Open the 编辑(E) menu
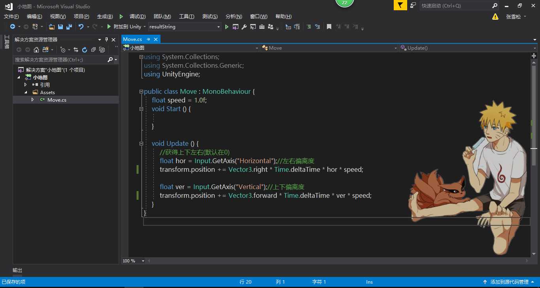This screenshot has width=540, height=288. click(x=34, y=16)
